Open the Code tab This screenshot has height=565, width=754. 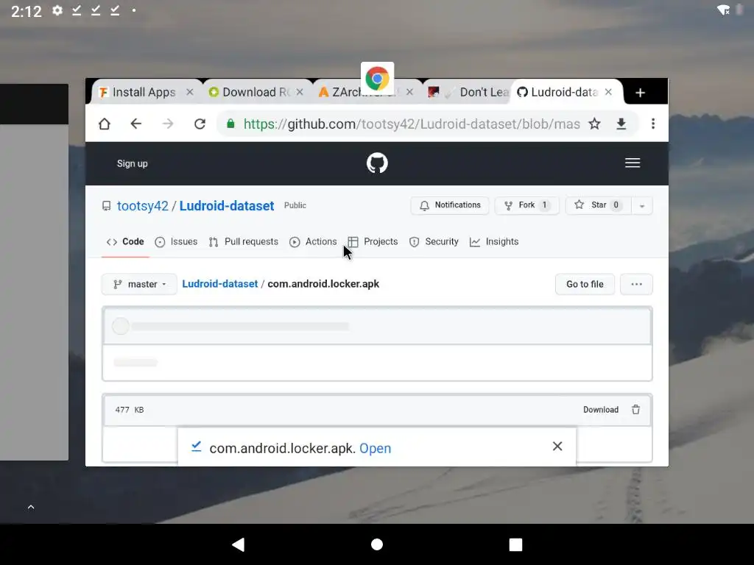(x=125, y=241)
